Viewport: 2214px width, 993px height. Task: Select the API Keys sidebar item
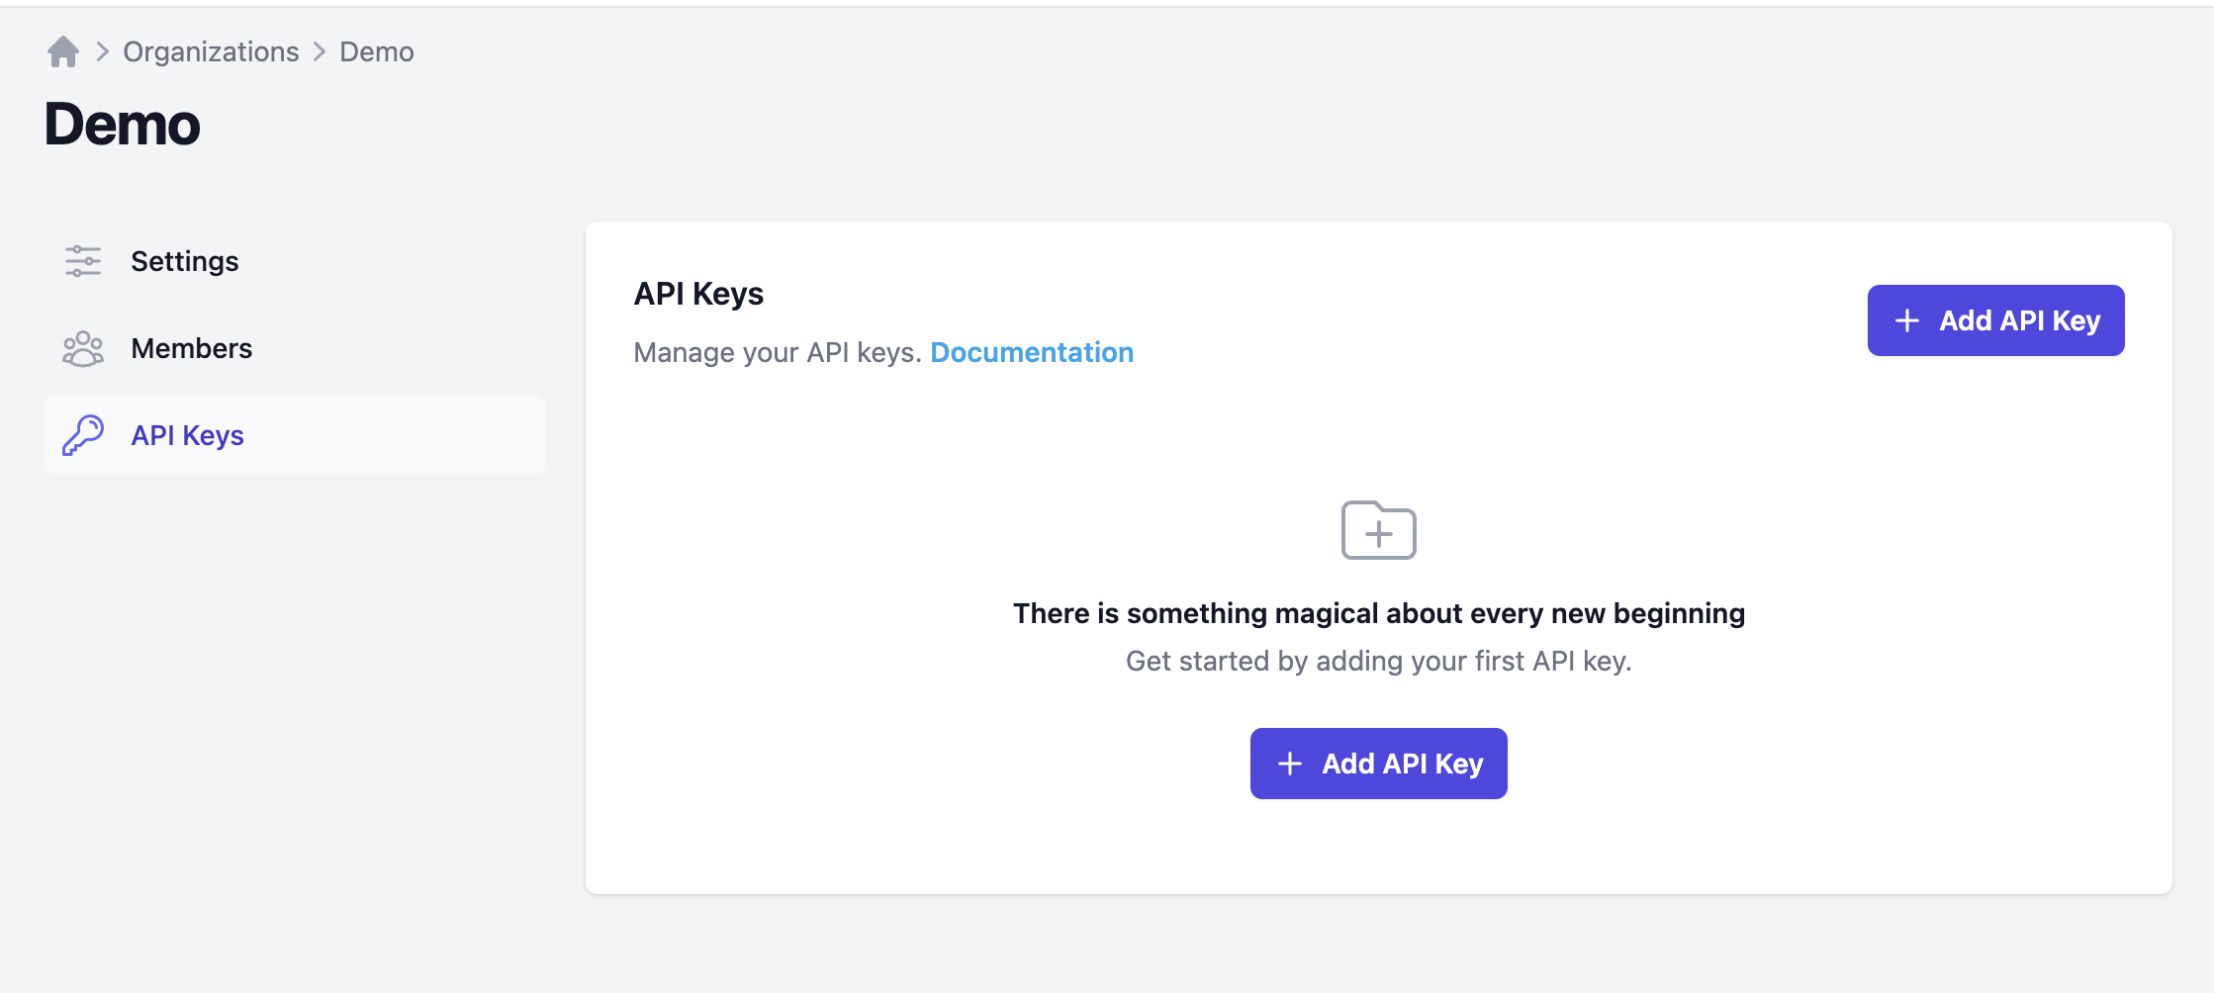tap(187, 435)
